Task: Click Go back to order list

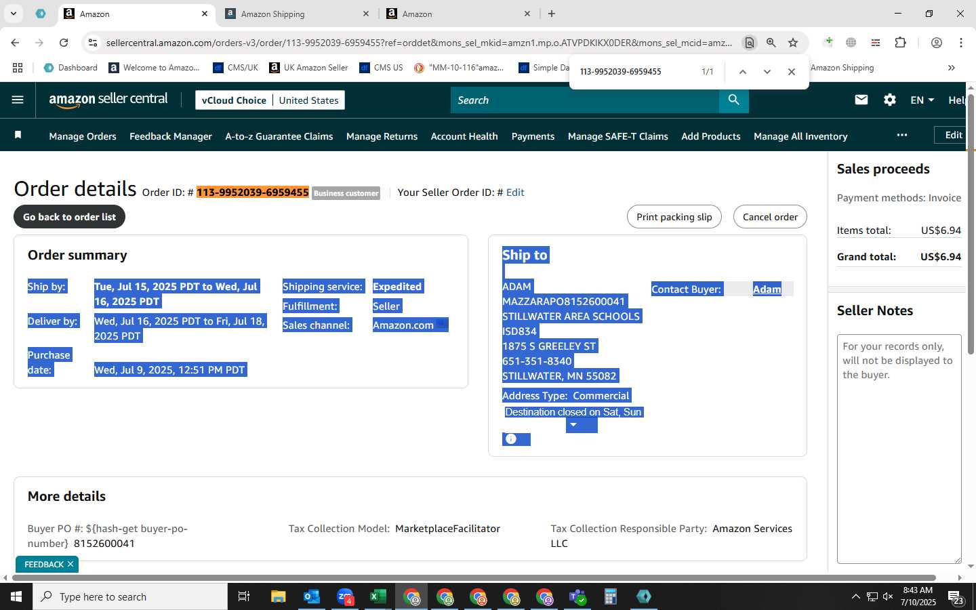Action: [x=70, y=217]
